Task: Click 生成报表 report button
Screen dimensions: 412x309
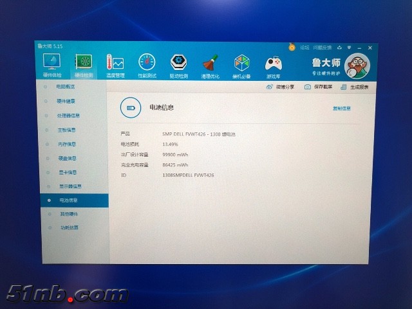Action: pyautogui.click(x=355, y=87)
